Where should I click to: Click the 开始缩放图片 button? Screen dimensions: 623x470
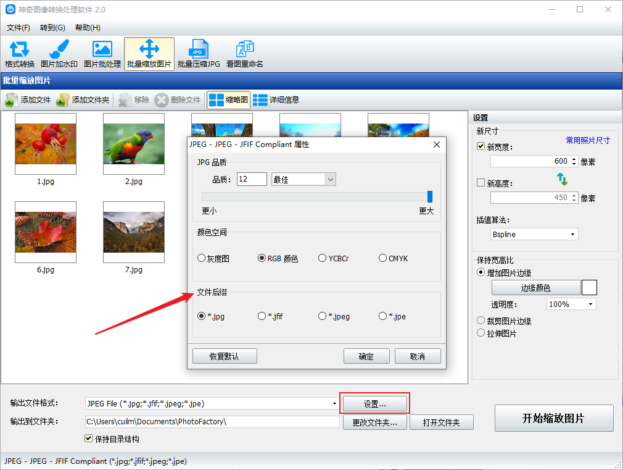(554, 418)
